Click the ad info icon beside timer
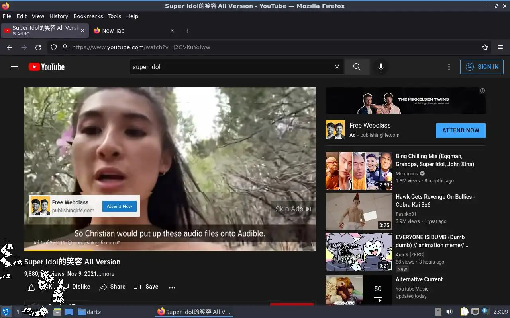The height and width of the screenshot is (318, 510). [x=70, y=243]
